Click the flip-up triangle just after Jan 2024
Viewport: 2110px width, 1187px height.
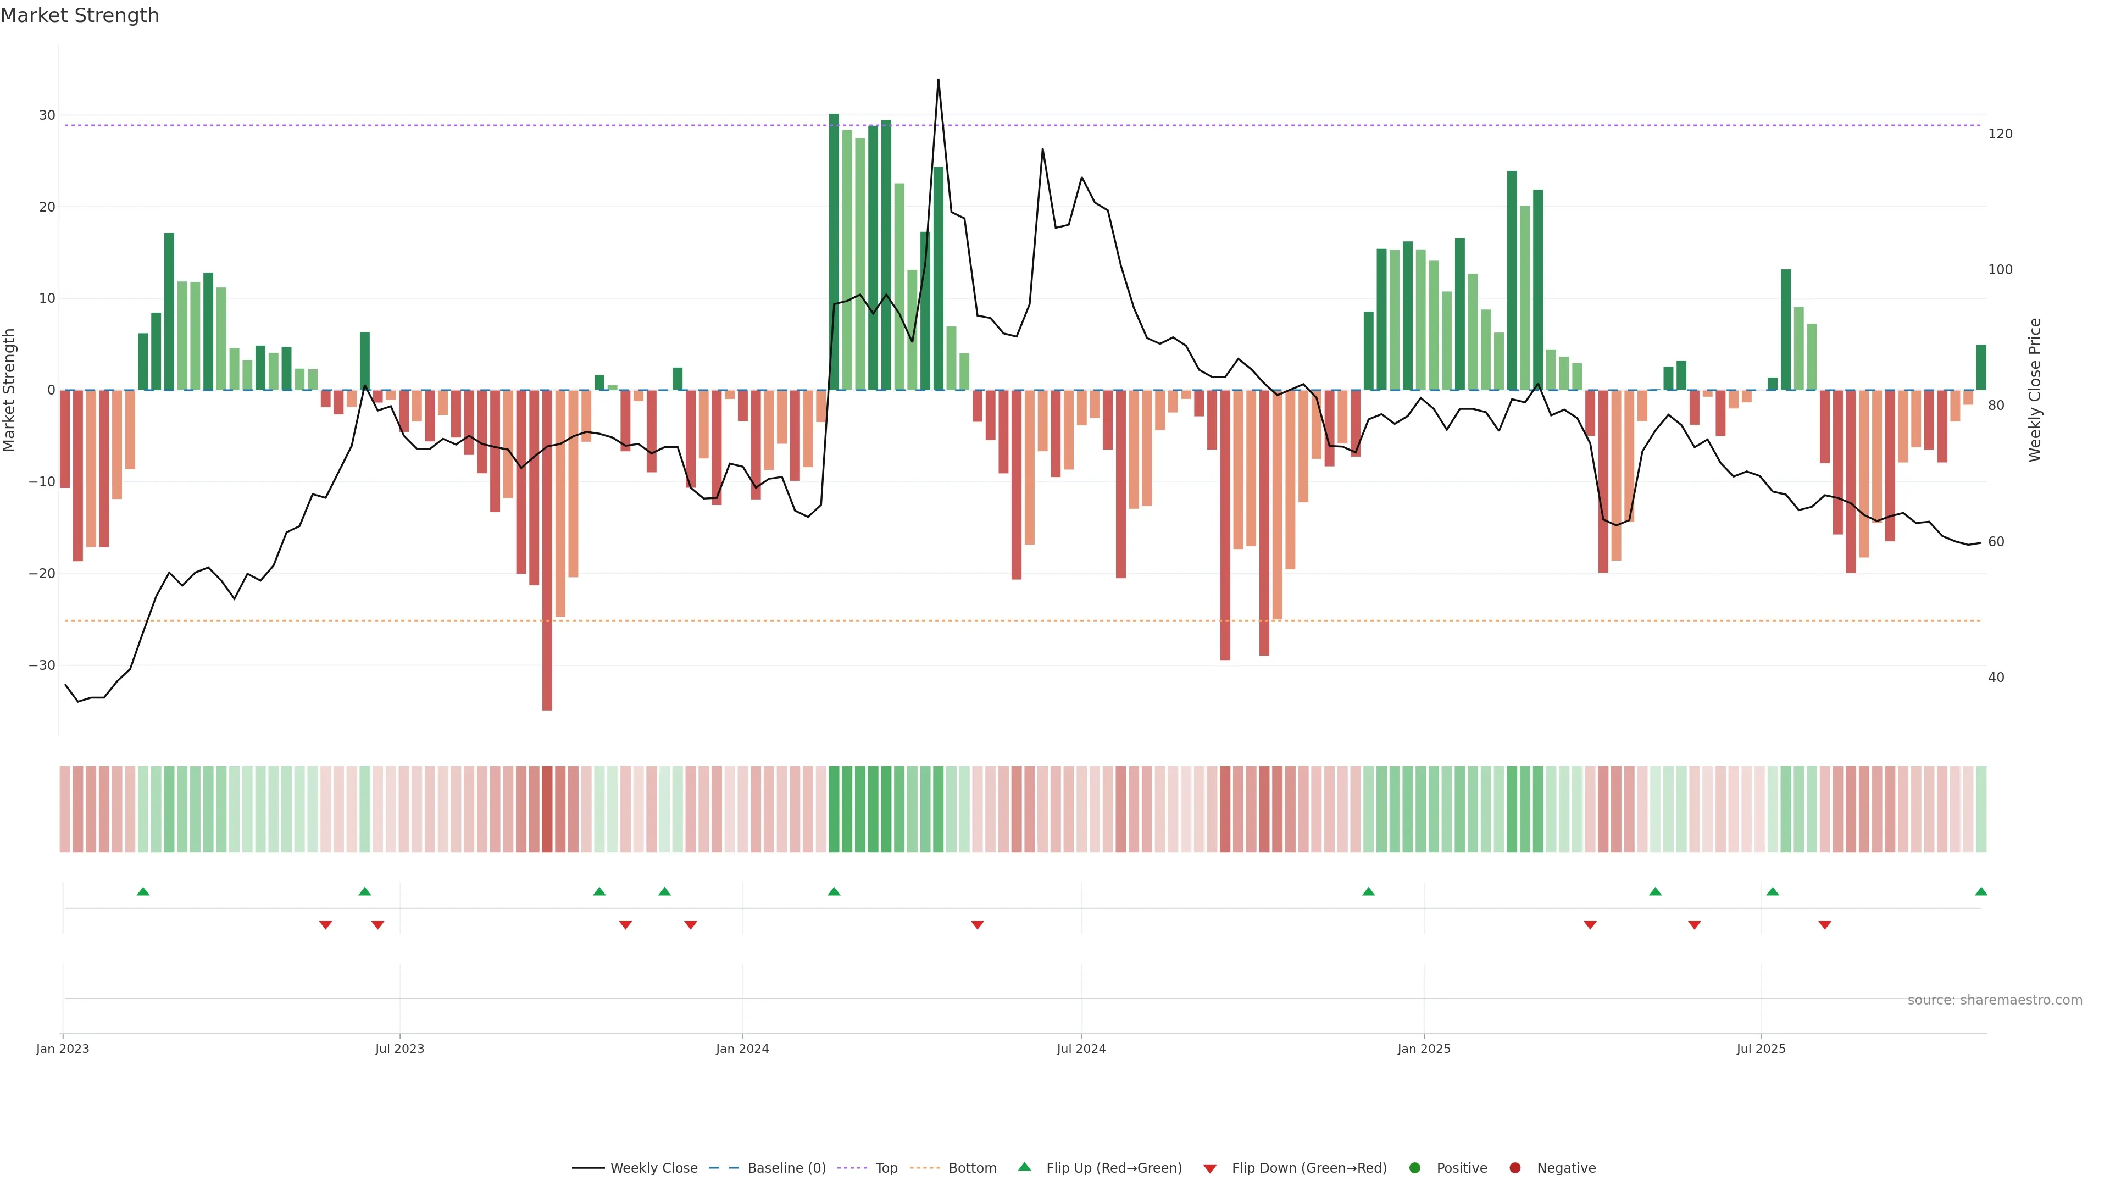point(834,891)
